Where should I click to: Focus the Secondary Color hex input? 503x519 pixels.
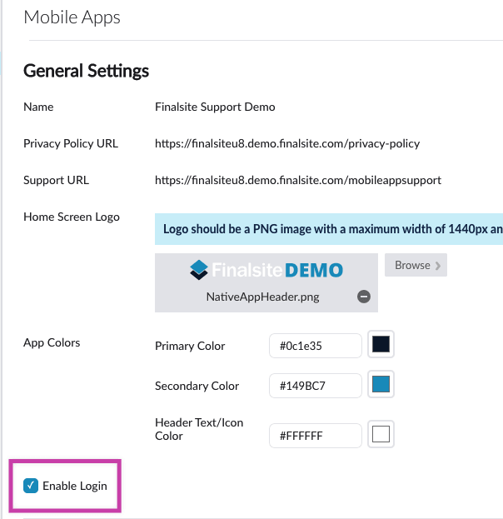[x=316, y=386]
